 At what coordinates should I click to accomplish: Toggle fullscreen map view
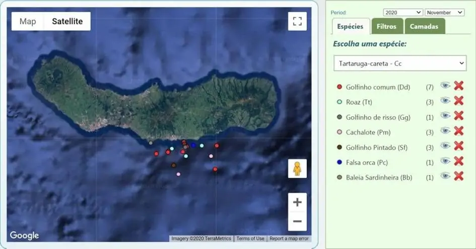[297, 21]
